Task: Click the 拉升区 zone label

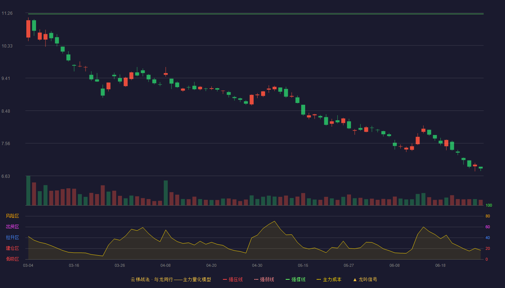Action: pyautogui.click(x=12, y=238)
